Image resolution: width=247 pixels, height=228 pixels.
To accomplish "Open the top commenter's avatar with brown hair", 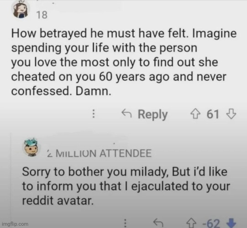I will tap(21, 9).
